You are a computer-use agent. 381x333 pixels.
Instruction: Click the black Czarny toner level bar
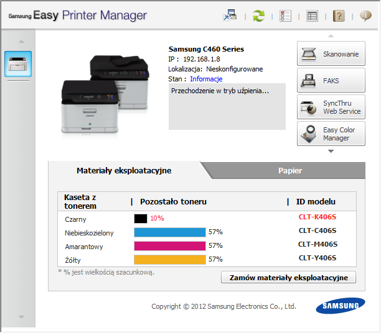[x=141, y=219]
